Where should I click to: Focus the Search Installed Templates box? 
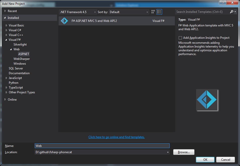pos(202,12)
